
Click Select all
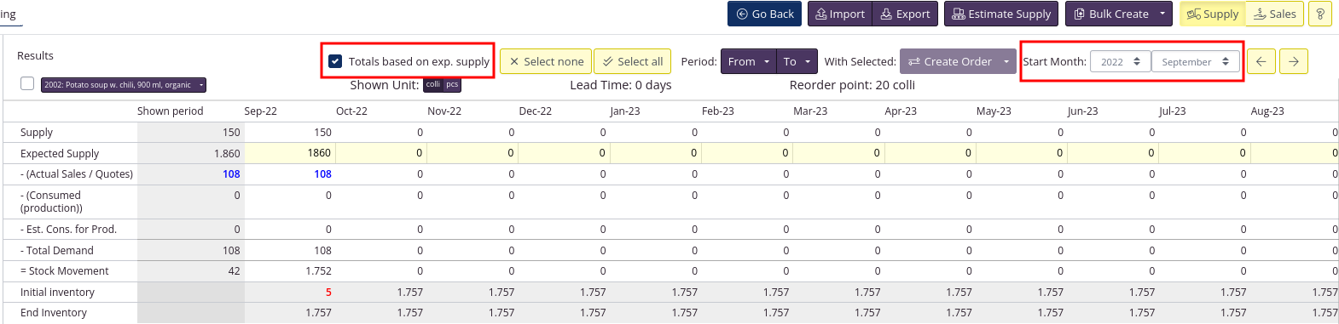click(633, 61)
